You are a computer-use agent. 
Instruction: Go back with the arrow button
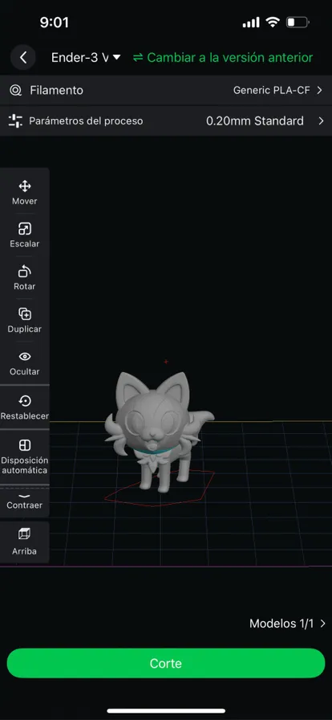coord(23,57)
